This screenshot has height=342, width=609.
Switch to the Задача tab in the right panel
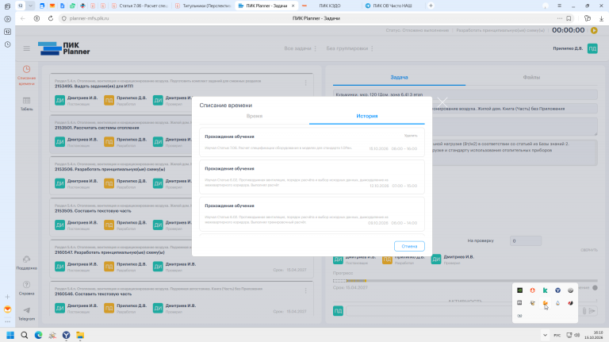[399, 77]
